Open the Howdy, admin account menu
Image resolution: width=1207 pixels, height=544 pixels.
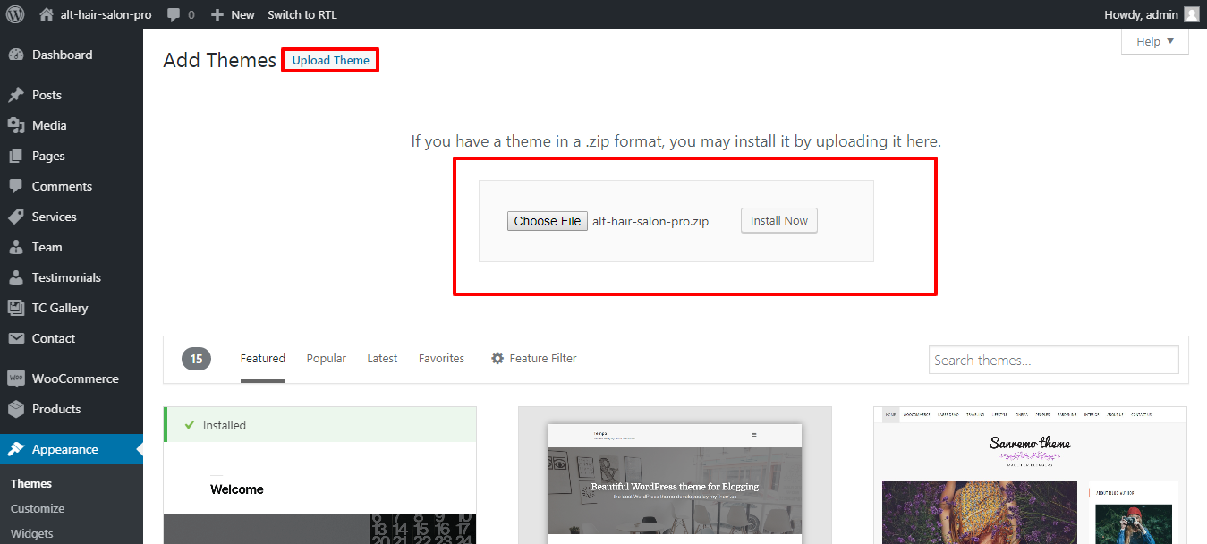click(1152, 14)
